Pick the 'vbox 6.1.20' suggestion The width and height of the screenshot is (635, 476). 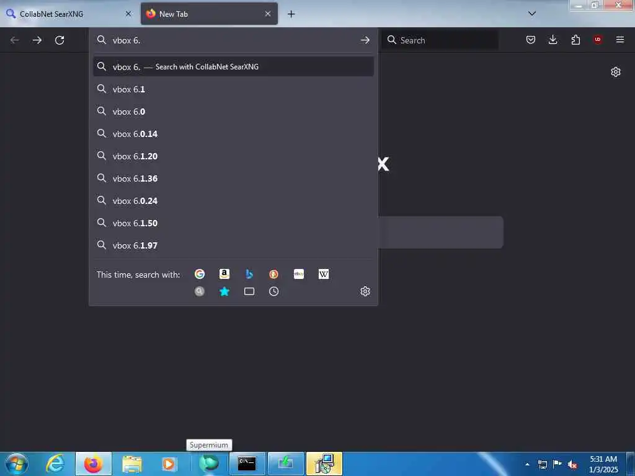233,156
